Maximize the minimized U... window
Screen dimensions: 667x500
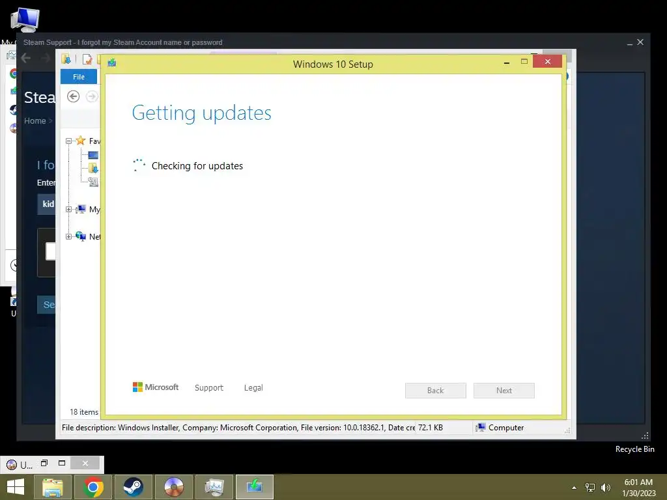tap(62, 463)
